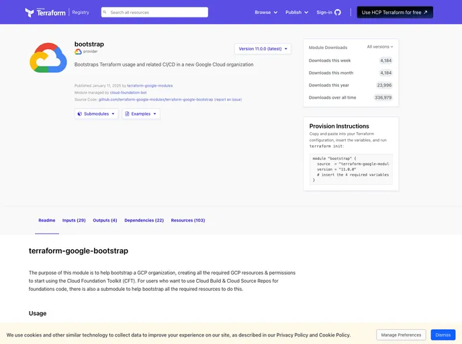462x344 pixels.
Task: Expand the Examples dropdown
Action: click(141, 114)
